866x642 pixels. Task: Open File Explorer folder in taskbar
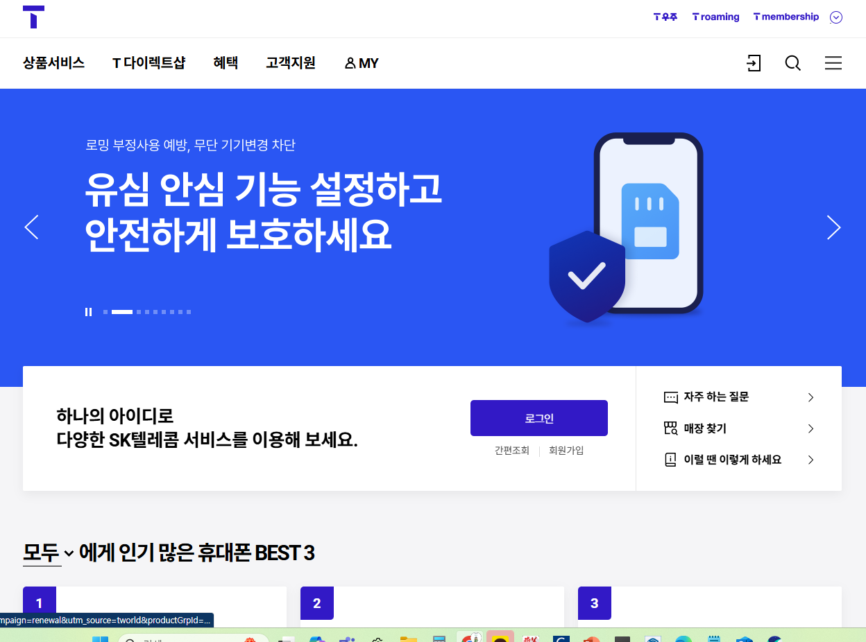409,639
